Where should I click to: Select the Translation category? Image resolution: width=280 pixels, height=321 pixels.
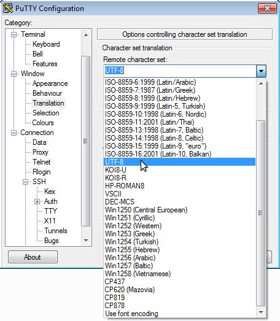[x=49, y=103]
